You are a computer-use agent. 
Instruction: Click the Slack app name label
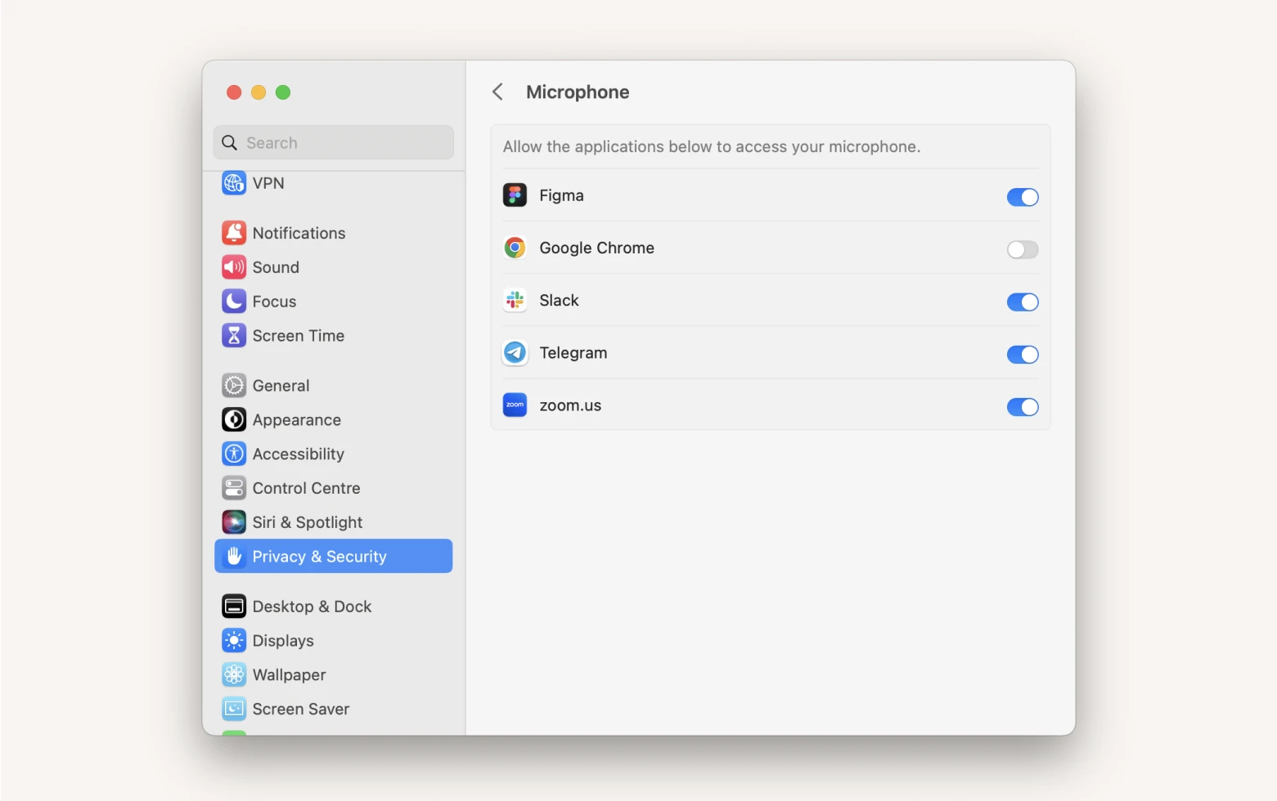pyautogui.click(x=559, y=301)
